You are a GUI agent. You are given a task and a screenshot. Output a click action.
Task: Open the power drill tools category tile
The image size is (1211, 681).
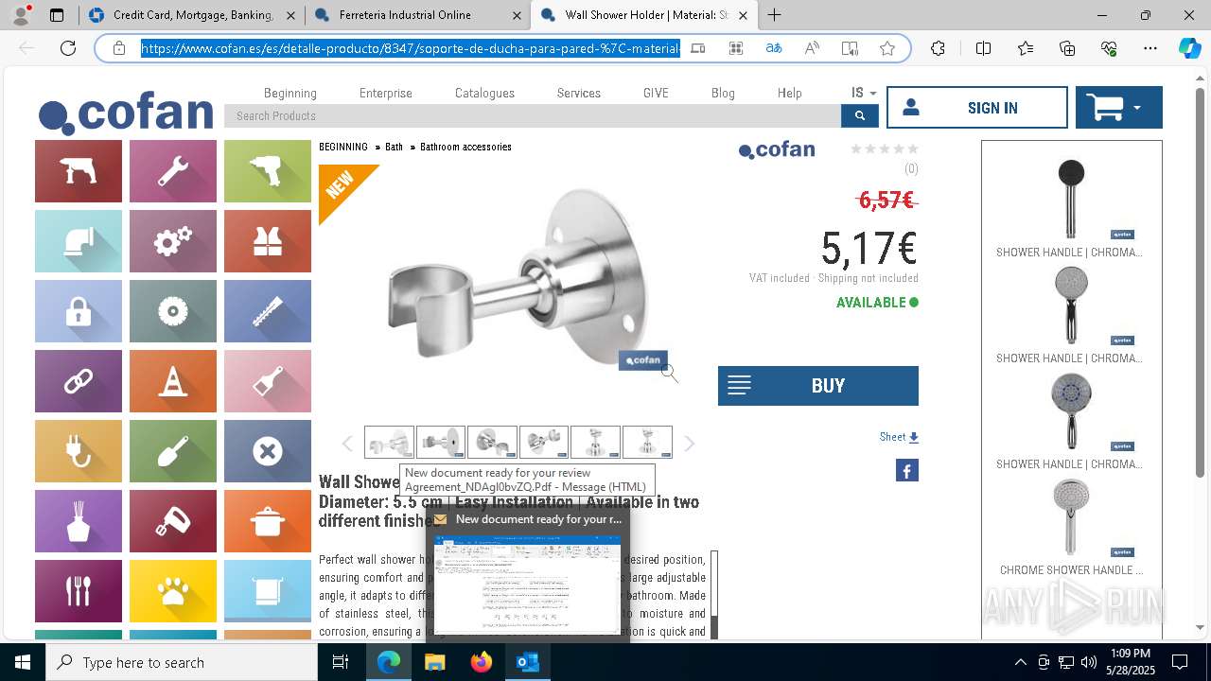(x=79, y=171)
